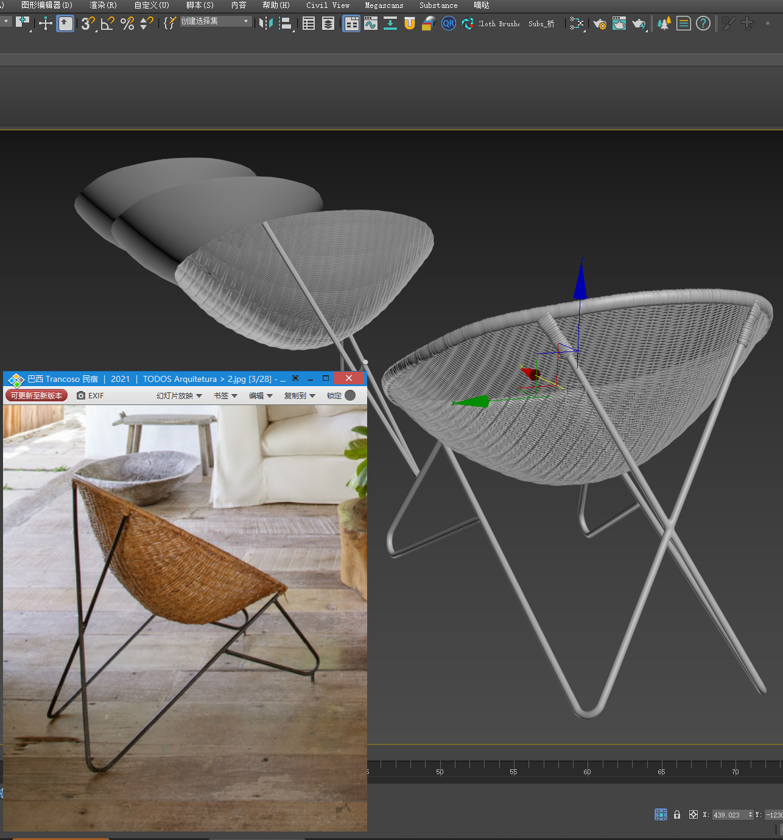Open the Schematic View icon
The height and width of the screenshot is (840, 783).
pyautogui.click(x=577, y=24)
